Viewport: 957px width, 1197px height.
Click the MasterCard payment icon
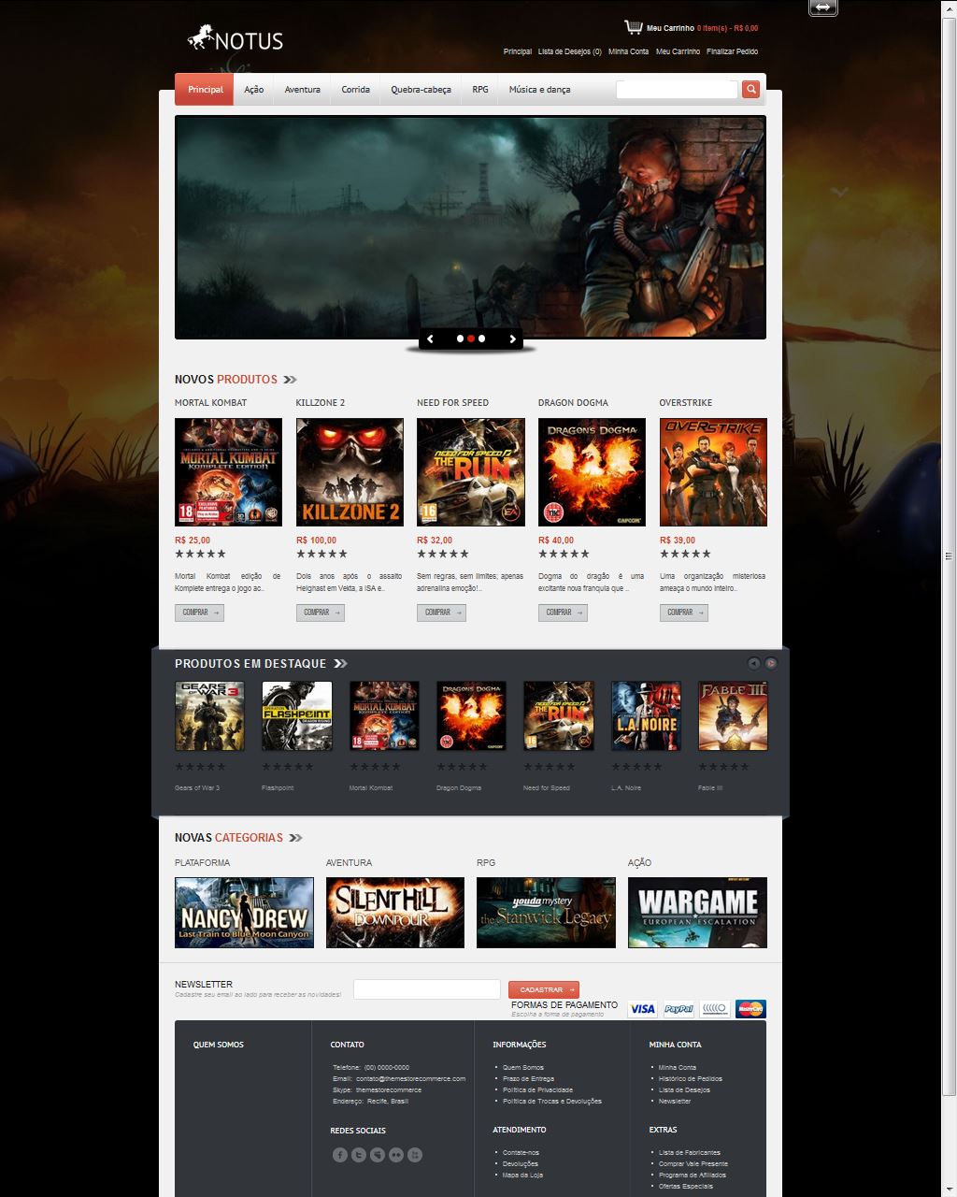(x=750, y=1009)
